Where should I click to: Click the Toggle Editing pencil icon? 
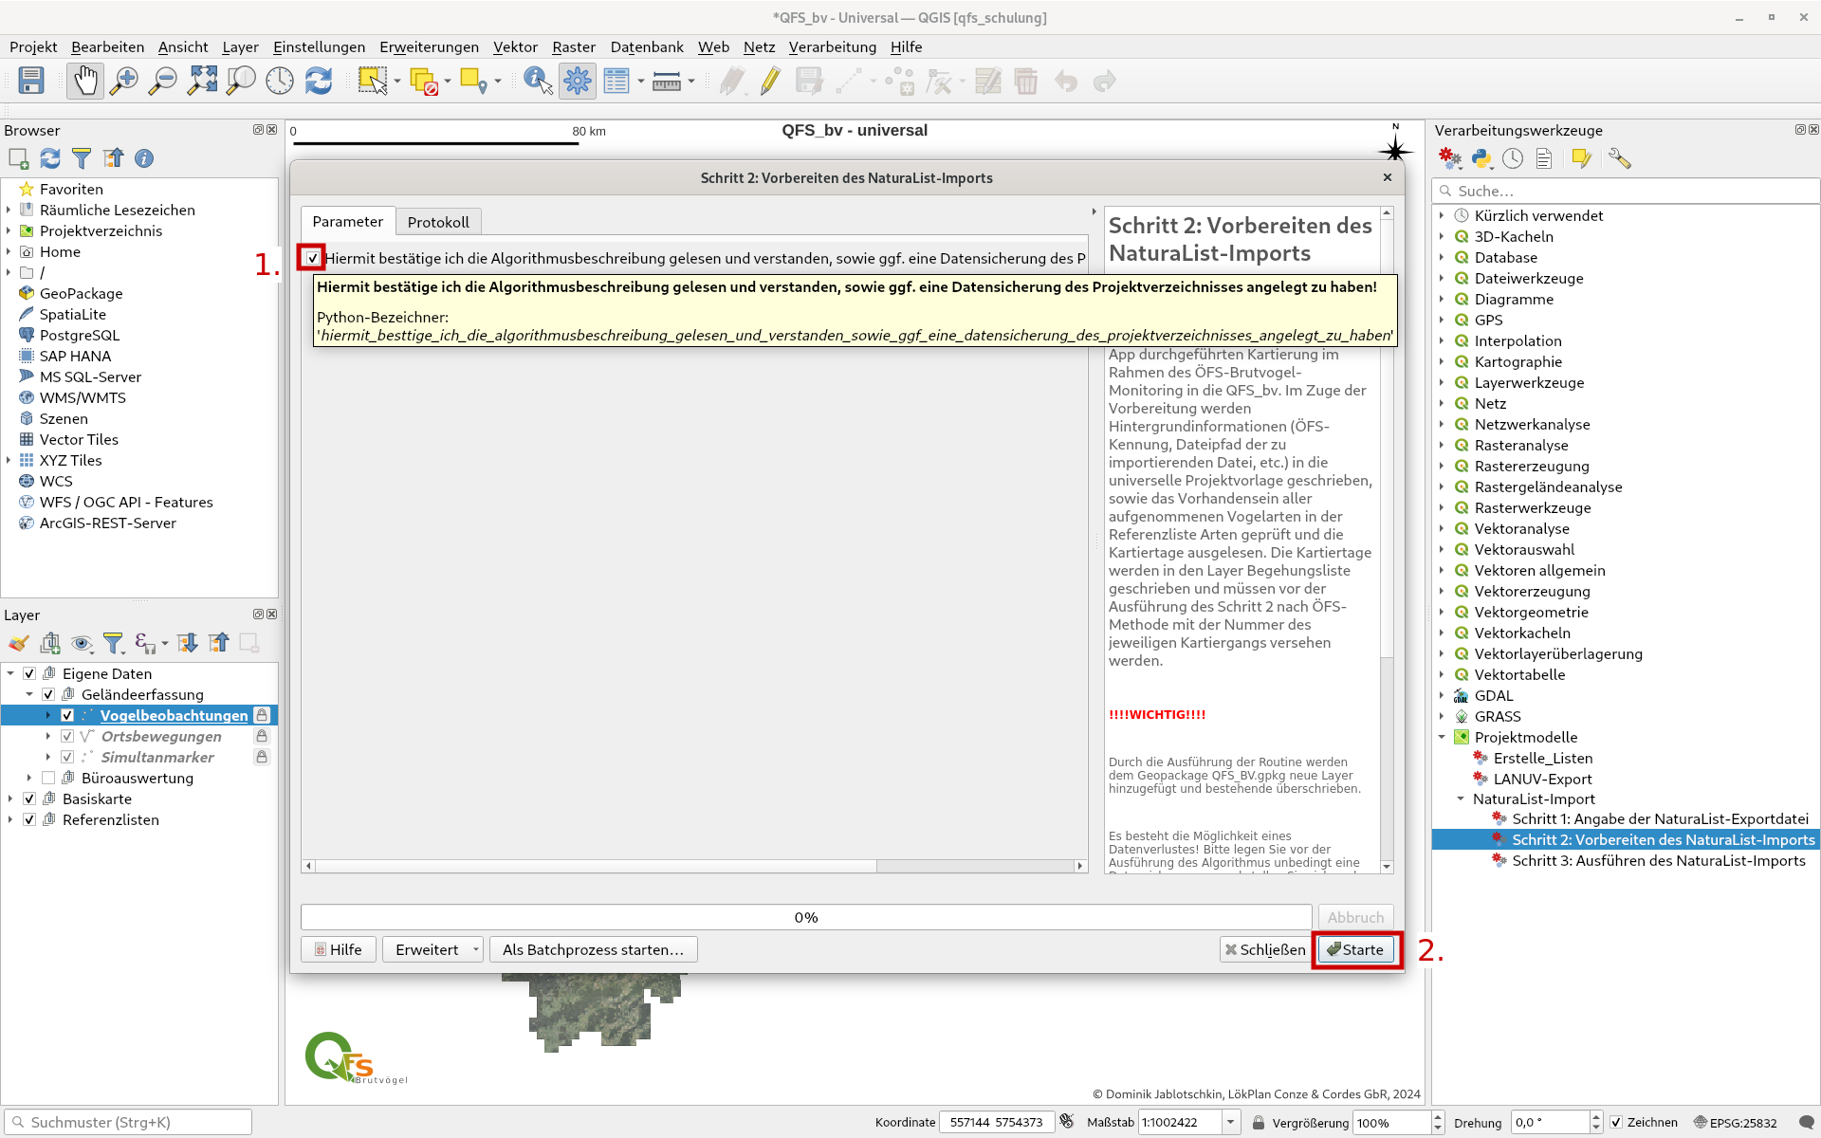(770, 82)
